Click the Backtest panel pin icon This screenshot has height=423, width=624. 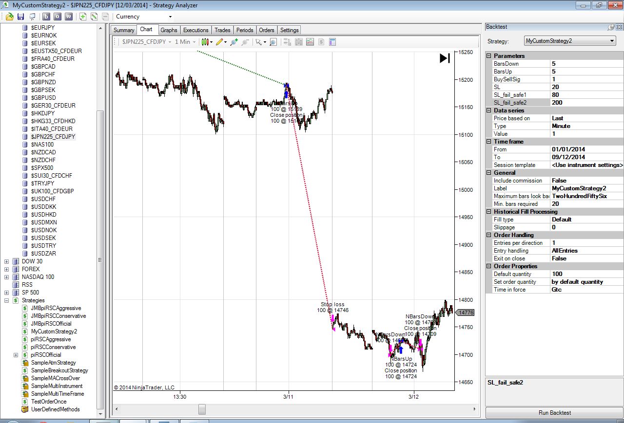pos(611,27)
